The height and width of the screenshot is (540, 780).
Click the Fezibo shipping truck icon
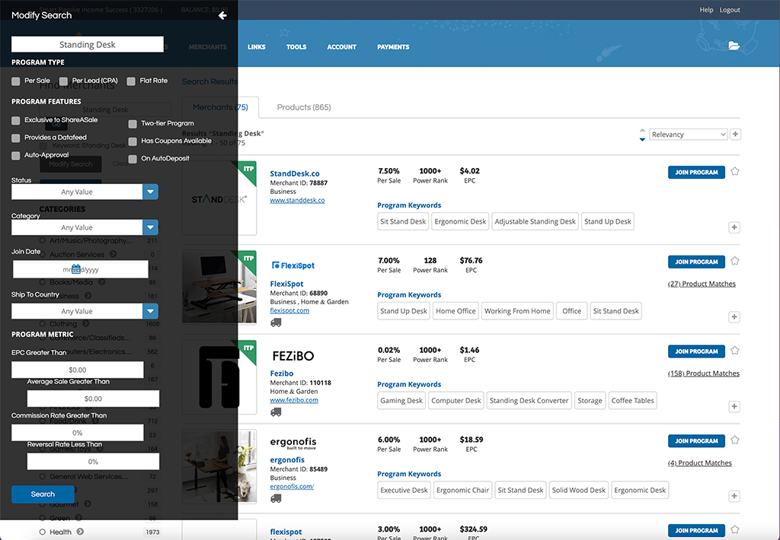point(276,411)
